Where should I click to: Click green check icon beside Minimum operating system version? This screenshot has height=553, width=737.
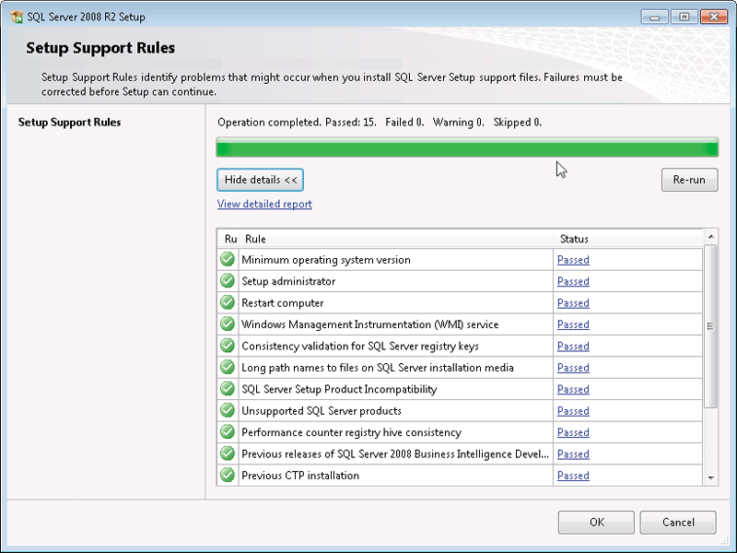(x=228, y=260)
